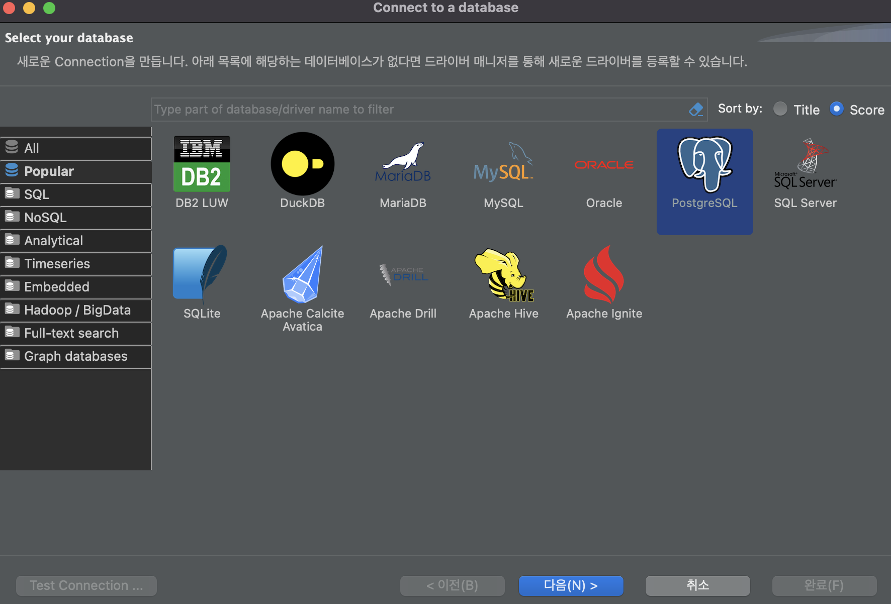Click the 완료(F) finish button
Screen dimensions: 891x604
(x=825, y=586)
